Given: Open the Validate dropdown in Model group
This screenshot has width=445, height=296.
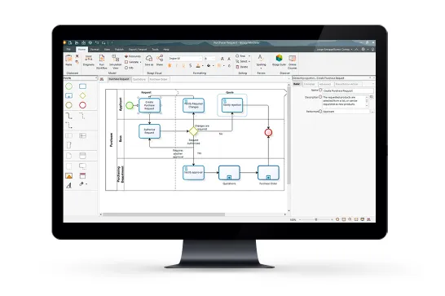Looking at the screenshot, I should coord(133,62).
